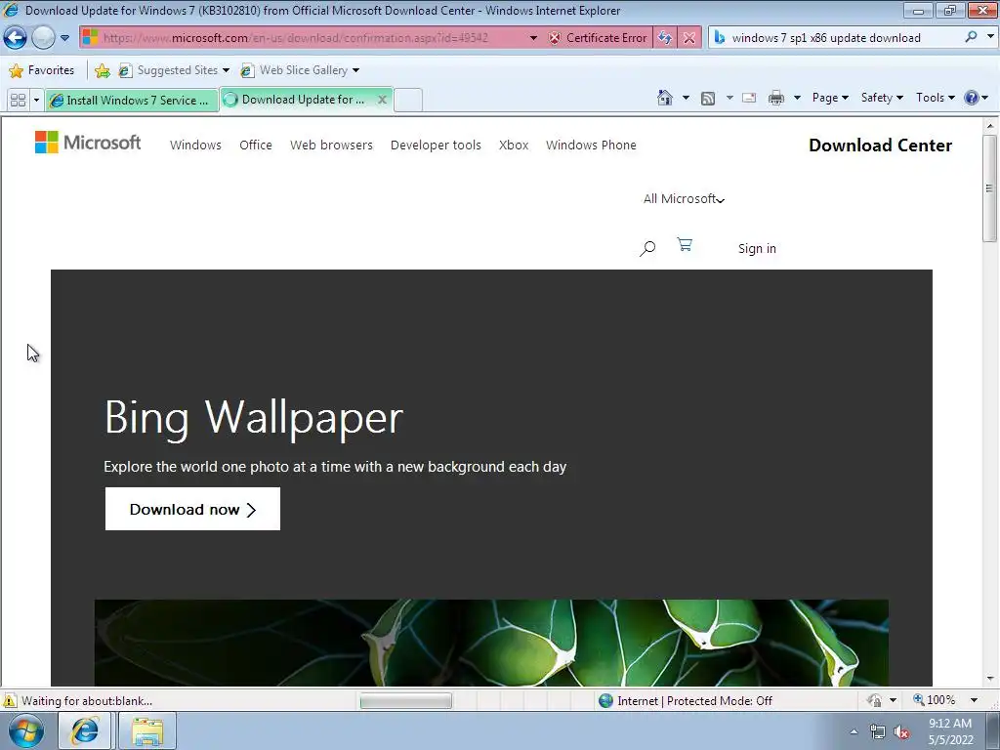Open the Windows nav link
This screenshot has width=1000, height=750.
195,145
